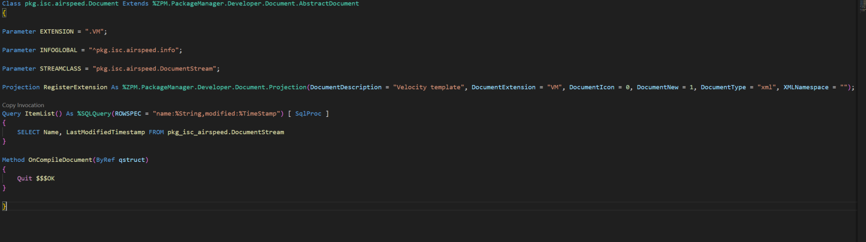Click the SELECT keyword
The height and width of the screenshot is (242, 866).
tap(29, 132)
